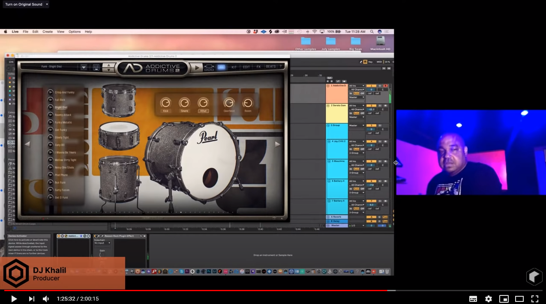
Task: Go to next kit with right arrow
Action: (277, 144)
